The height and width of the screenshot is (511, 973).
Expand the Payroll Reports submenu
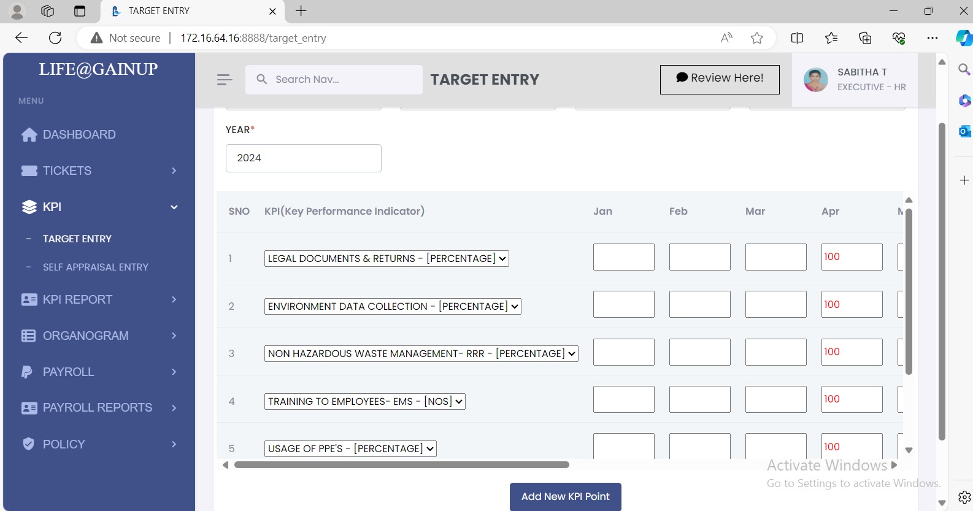tap(174, 408)
